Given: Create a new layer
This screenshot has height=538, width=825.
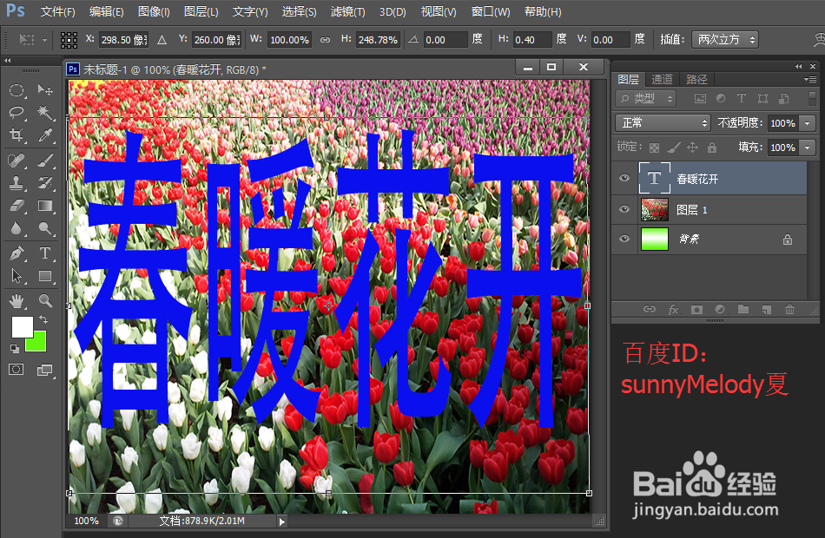Looking at the screenshot, I should click(767, 309).
